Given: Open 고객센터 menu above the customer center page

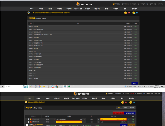Looking at the screenshot, I should coord(116,9).
